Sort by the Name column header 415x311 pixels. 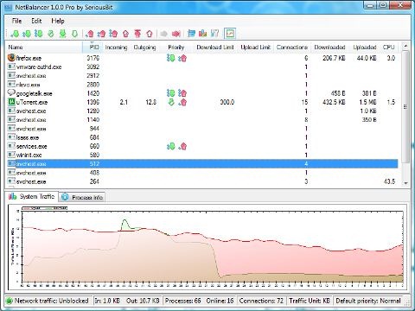[44, 48]
